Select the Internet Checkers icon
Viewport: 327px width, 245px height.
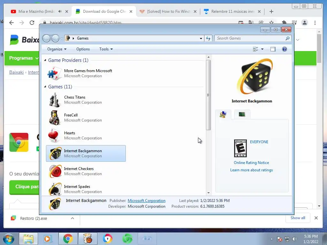[55, 171]
